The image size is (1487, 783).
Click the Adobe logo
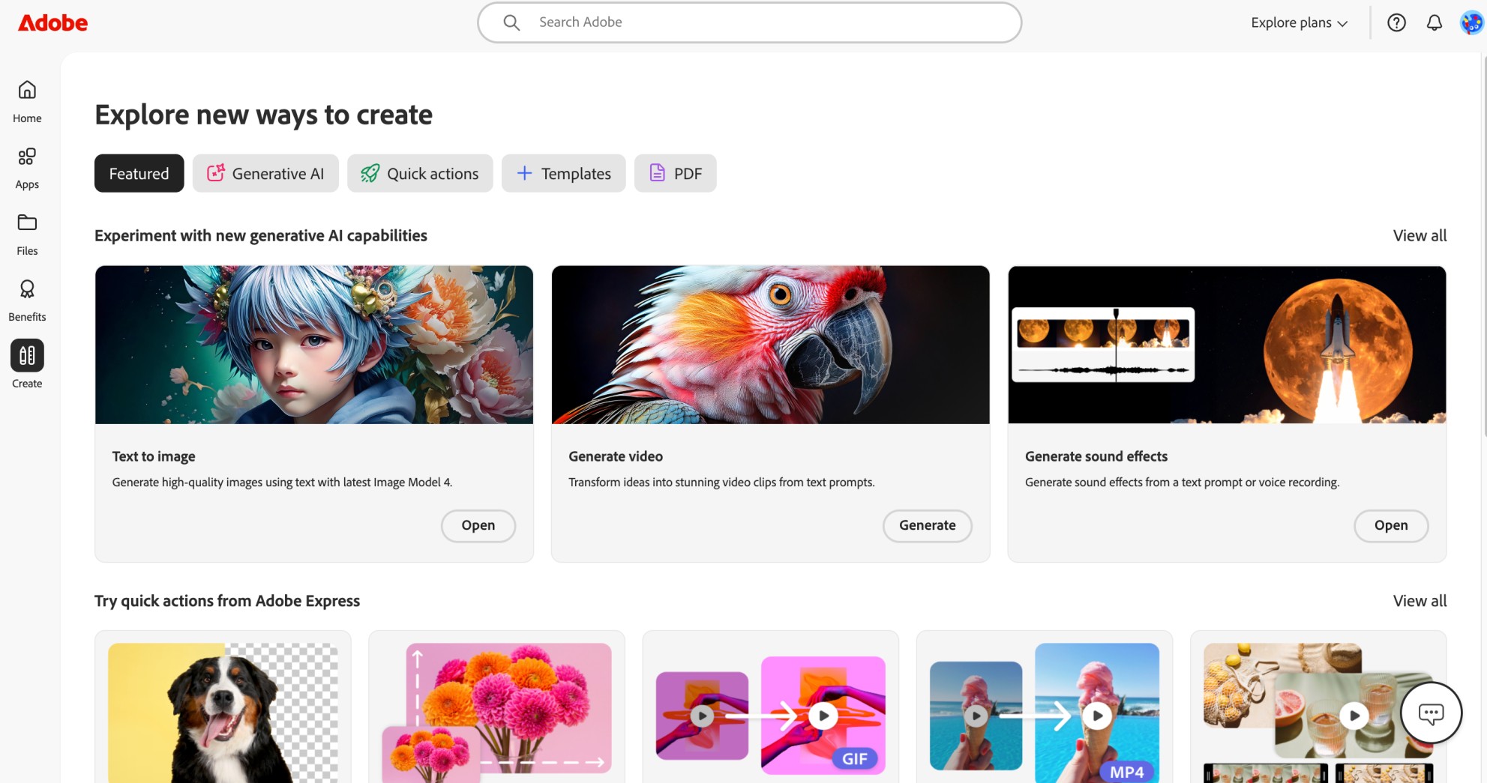coord(52,22)
